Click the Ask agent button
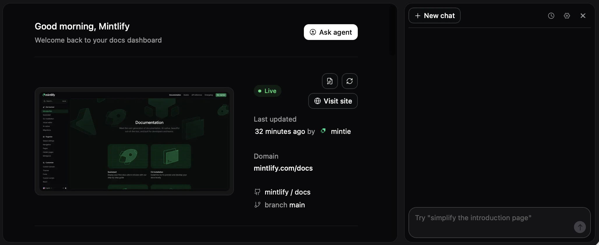 click(x=331, y=32)
